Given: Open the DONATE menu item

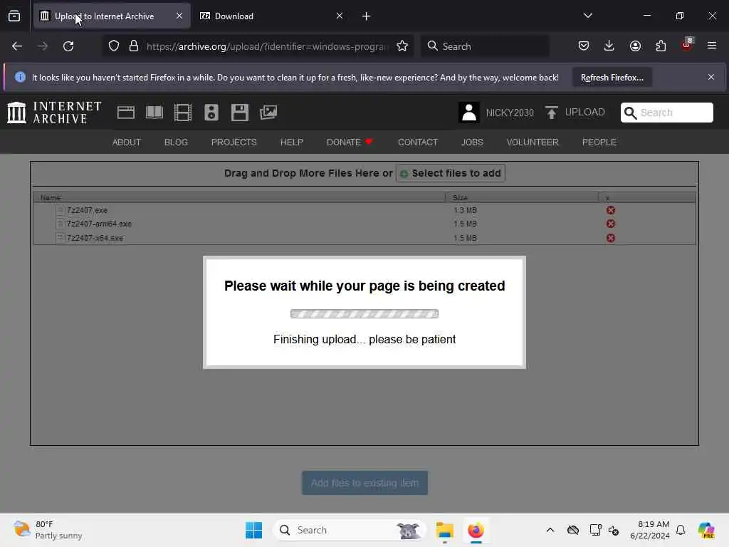Looking at the screenshot, I should coord(350,142).
